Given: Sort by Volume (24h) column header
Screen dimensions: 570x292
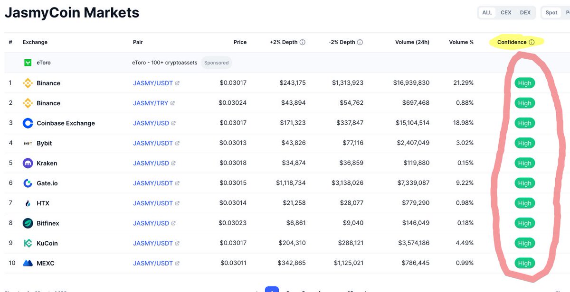Looking at the screenshot, I should 412,42.
